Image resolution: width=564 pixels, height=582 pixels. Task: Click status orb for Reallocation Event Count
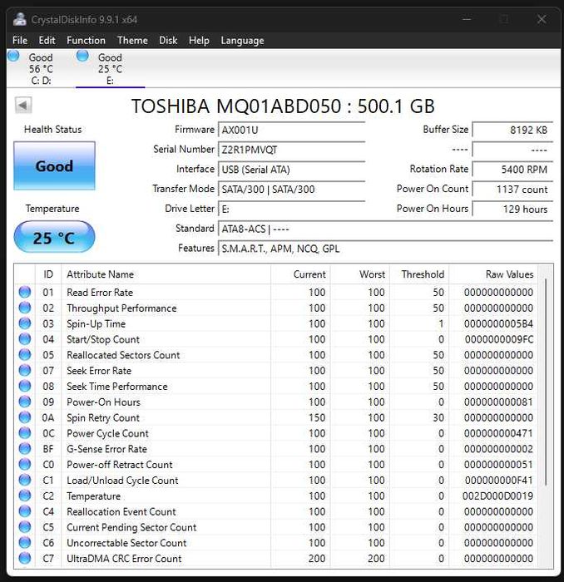25,510
